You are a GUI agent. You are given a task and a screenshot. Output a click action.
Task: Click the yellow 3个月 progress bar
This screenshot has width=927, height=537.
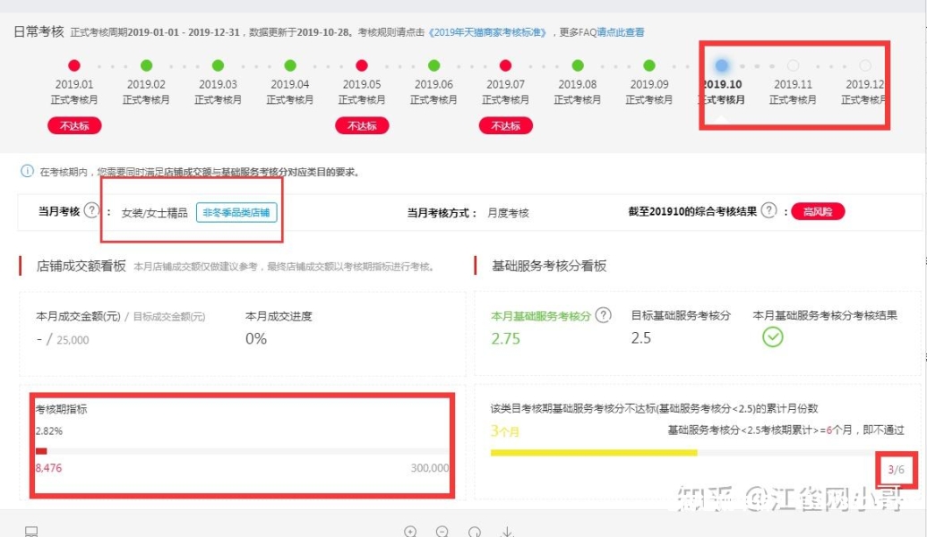click(593, 453)
